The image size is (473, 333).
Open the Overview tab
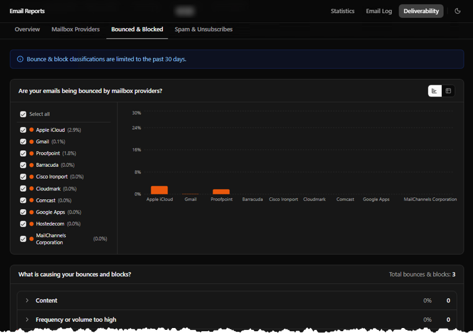point(27,29)
